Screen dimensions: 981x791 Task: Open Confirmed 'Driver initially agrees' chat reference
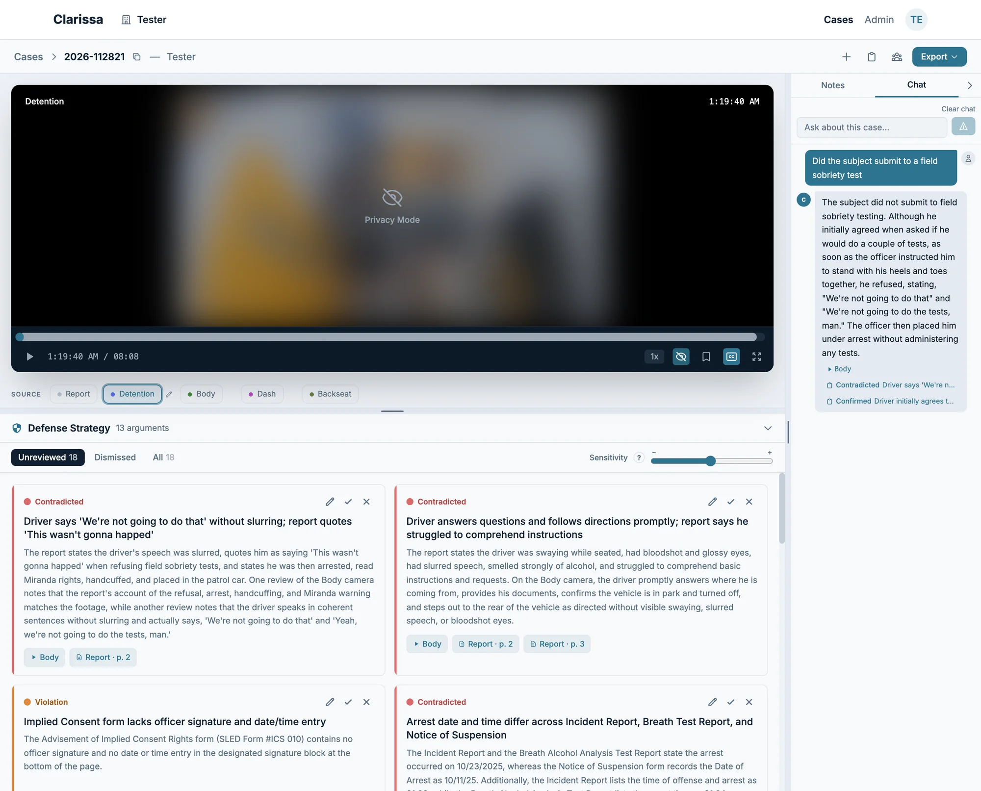coord(890,401)
